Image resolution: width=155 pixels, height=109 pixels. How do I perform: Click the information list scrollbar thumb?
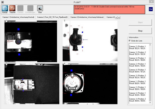click(x=150, y=79)
